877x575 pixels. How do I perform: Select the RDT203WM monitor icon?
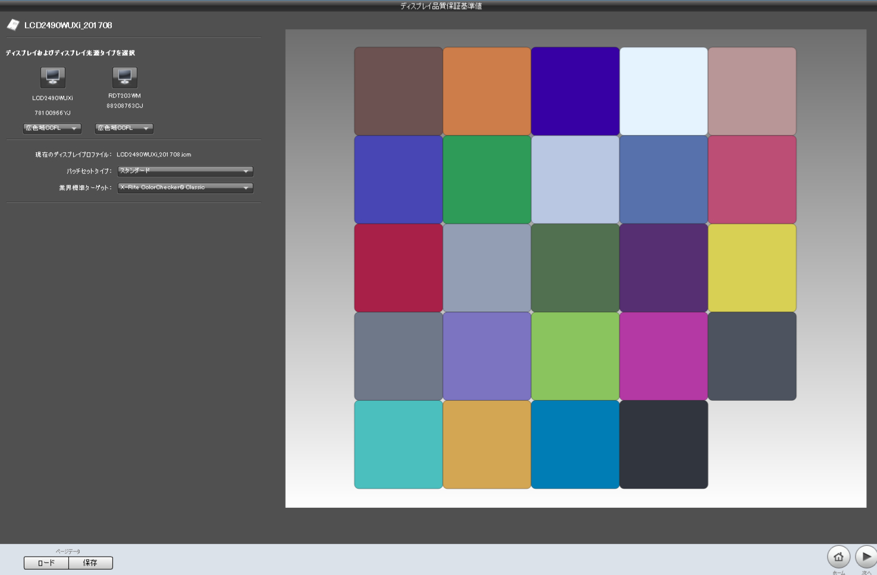(x=124, y=77)
